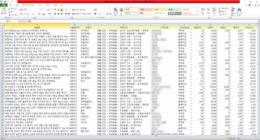Viewport: 260px width, 140px height.
Task: Apply the 나쁨 (Bad) cell style
Action: (x=146, y=10)
